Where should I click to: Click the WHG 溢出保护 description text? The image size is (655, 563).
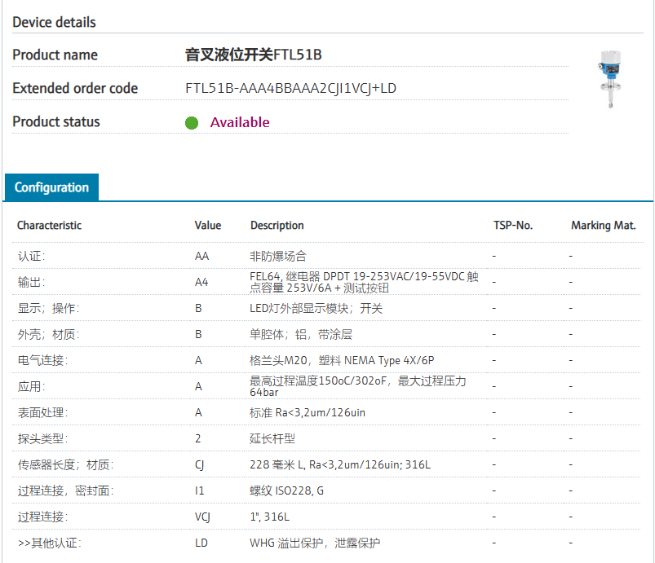315,543
